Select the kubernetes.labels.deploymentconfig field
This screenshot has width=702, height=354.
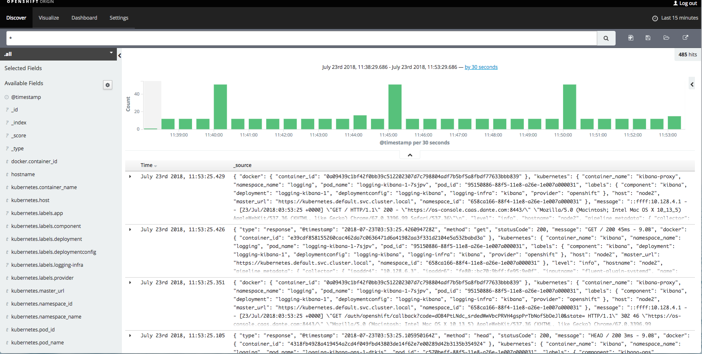(54, 252)
